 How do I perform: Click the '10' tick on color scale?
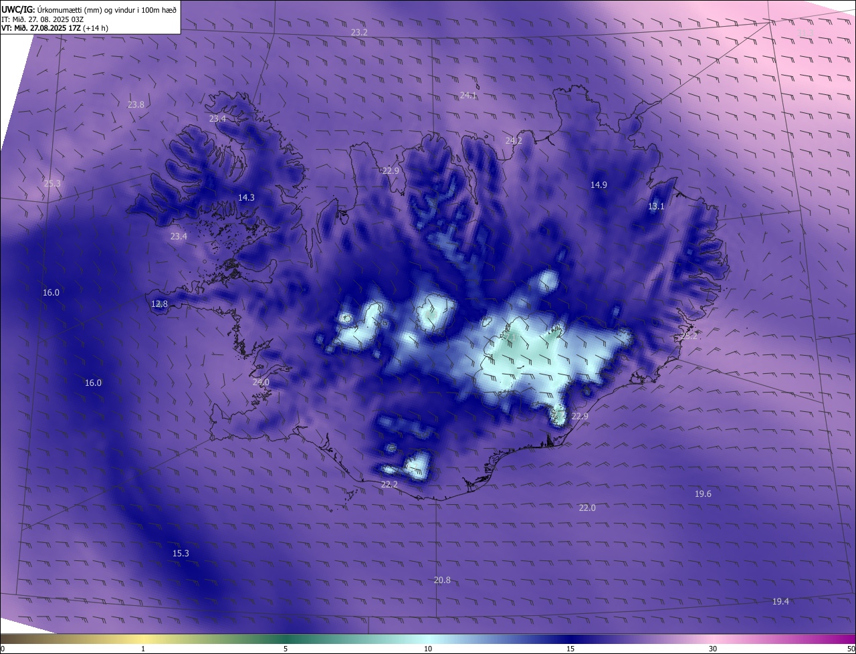(428, 649)
